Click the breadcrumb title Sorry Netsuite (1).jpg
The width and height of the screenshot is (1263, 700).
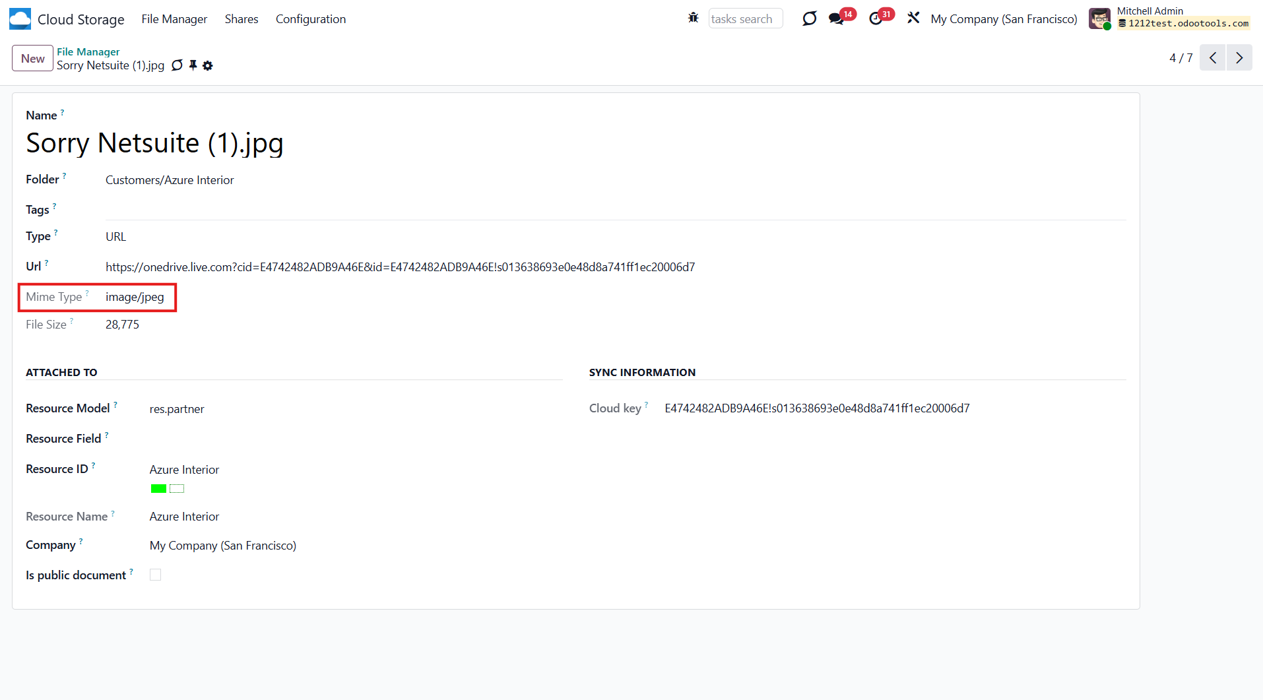110,65
